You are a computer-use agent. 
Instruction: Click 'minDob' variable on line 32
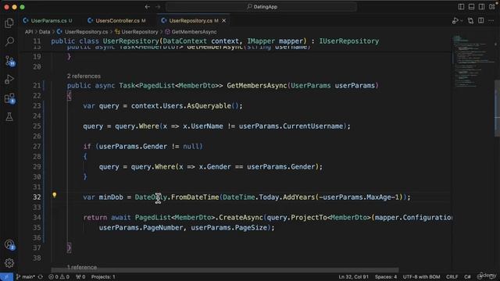pyautogui.click(x=111, y=197)
